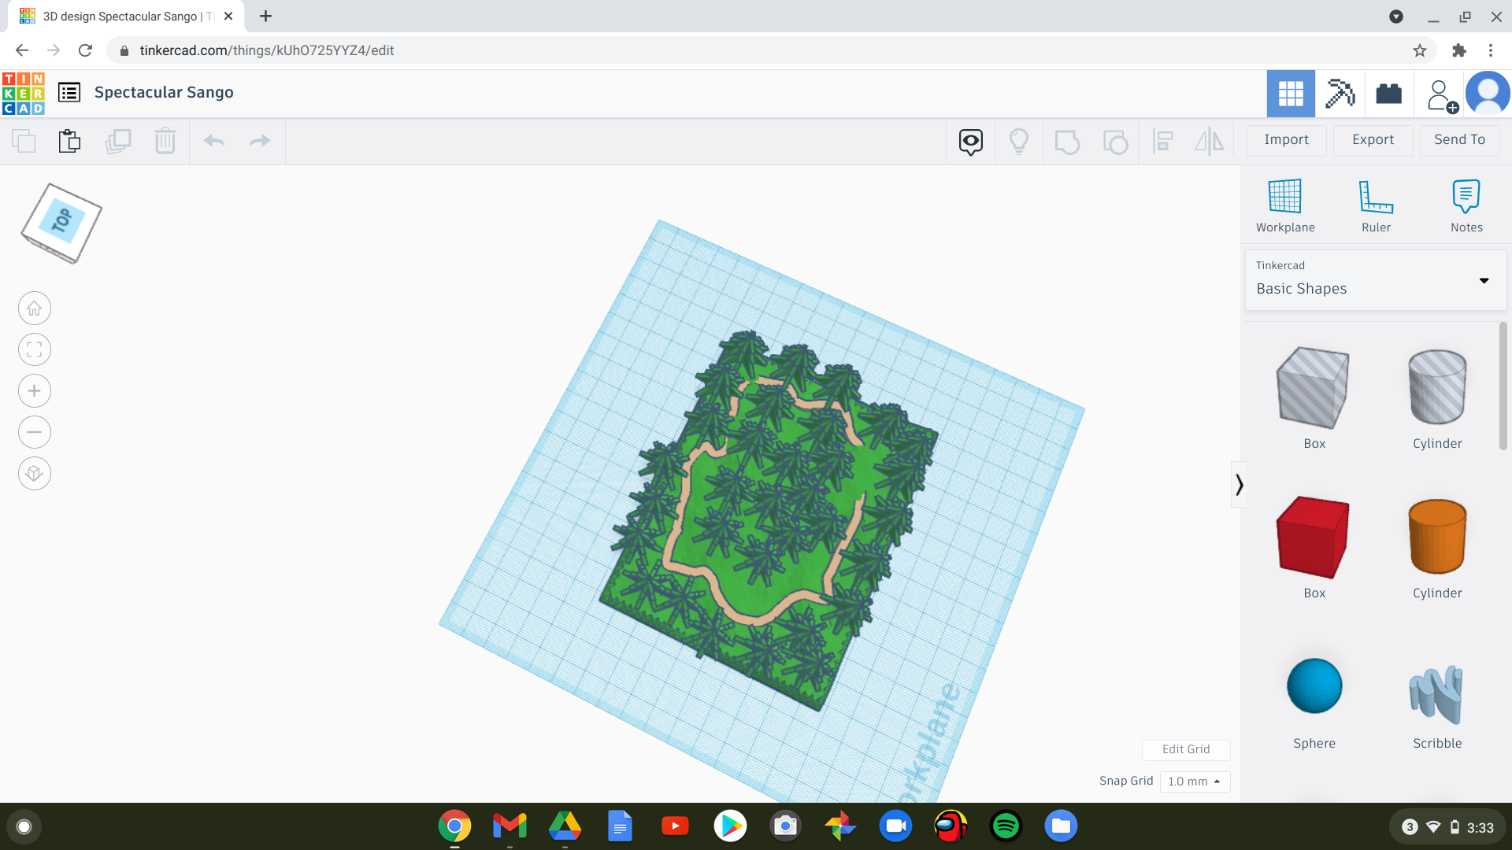Viewport: 1512px width, 850px height.
Task: Click the Align tool icon
Action: (x=1163, y=142)
